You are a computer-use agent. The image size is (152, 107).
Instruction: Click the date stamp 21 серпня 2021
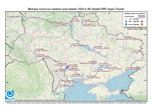point(16,17)
